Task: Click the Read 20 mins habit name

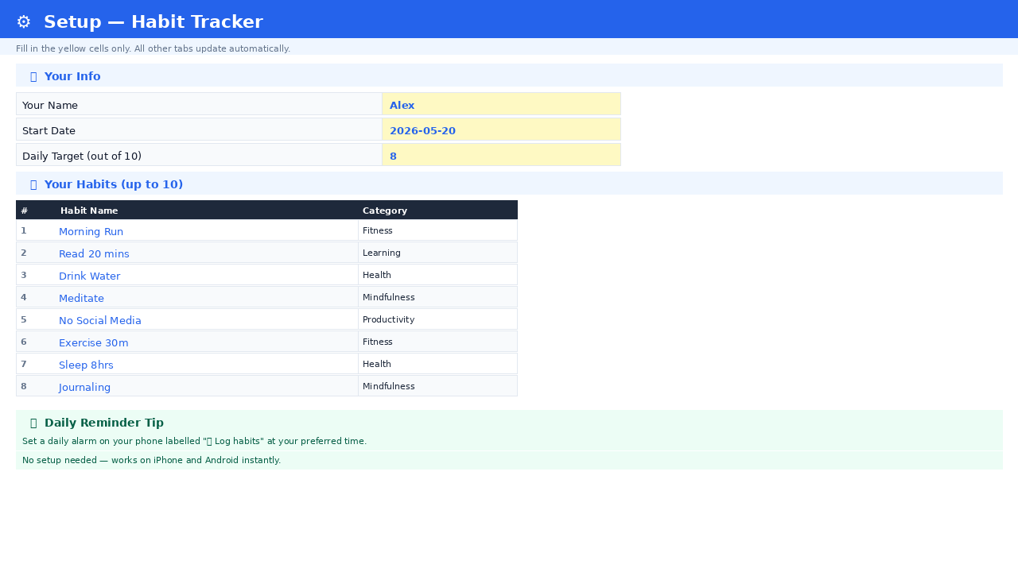Action: click(x=94, y=253)
